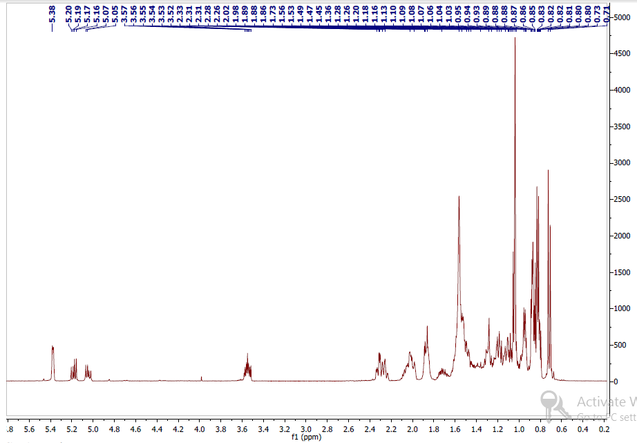
Task: Click the 3.0 tick on ppm axis
Action: click(306, 429)
